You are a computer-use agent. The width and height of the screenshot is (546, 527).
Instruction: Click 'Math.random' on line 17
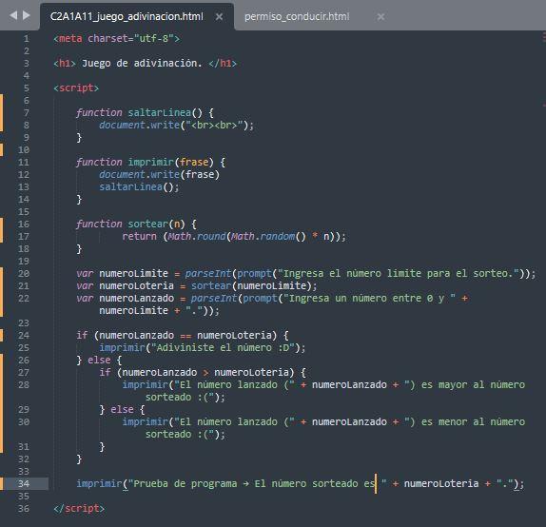pyautogui.click(x=263, y=236)
